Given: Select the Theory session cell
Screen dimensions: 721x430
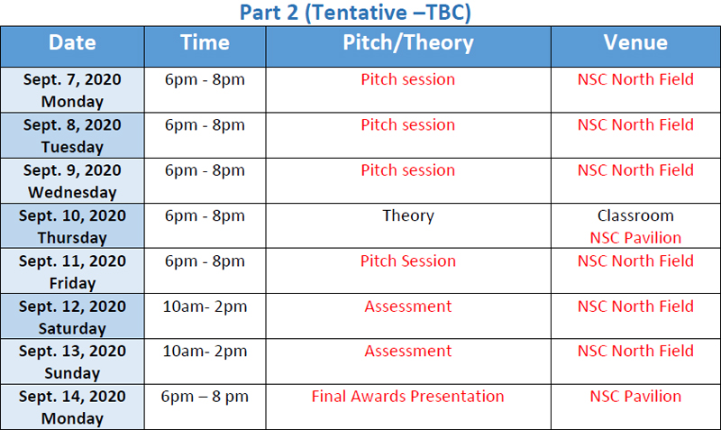Looking at the screenshot, I should pyautogui.click(x=407, y=216).
